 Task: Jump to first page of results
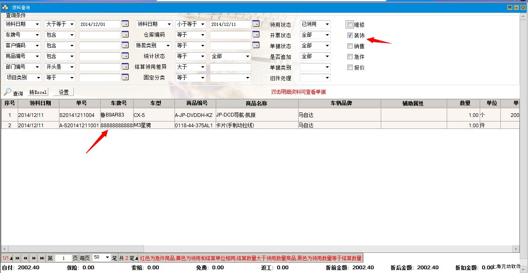tap(17, 258)
